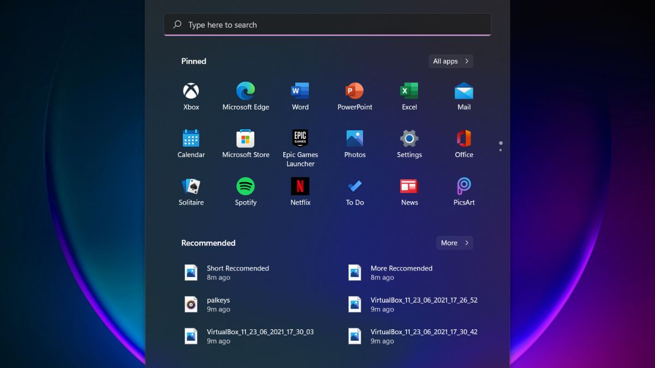Open the More Reccomended file name
655x368 pixels.
click(401, 268)
